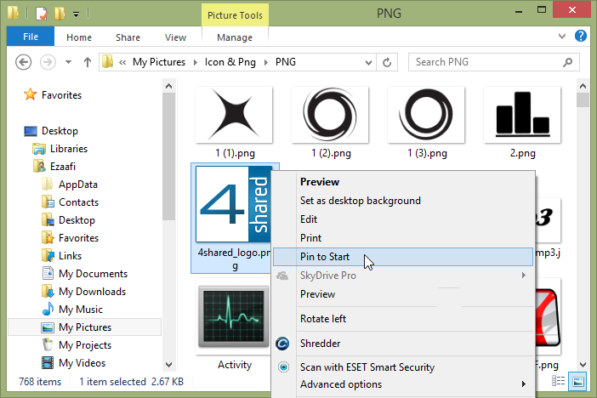Switch to large icons view in status bar

click(x=578, y=383)
